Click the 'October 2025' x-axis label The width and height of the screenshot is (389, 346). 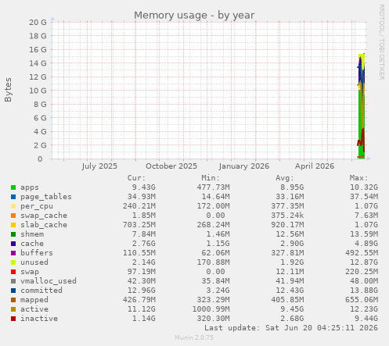tap(171, 166)
